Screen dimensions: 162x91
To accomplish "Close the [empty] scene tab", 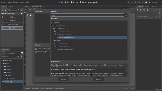I will 40,6.
